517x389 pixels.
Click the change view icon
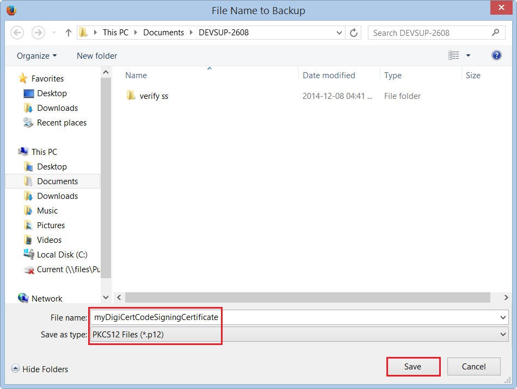click(453, 55)
